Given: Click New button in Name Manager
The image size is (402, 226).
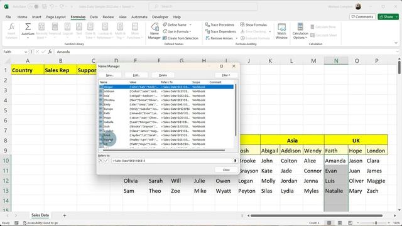Looking at the screenshot, I should pyautogui.click(x=110, y=75).
